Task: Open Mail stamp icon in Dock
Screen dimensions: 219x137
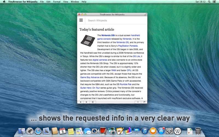Action: coord(46,131)
